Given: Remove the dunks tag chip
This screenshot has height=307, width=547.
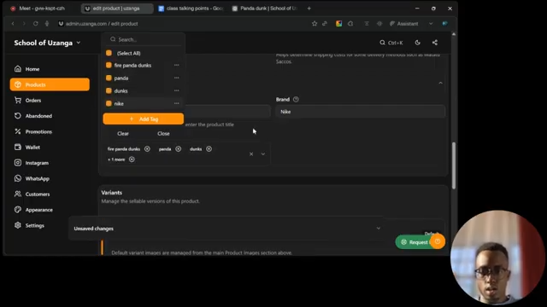Looking at the screenshot, I should tap(209, 149).
